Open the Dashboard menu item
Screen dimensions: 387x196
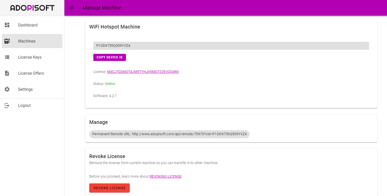pyautogui.click(x=28, y=25)
